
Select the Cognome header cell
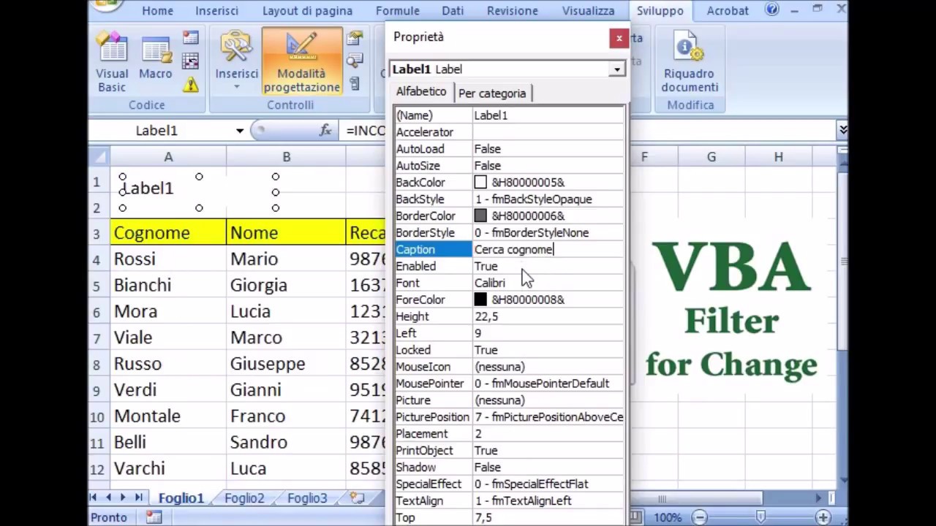pyautogui.click(x=168, y=233)
